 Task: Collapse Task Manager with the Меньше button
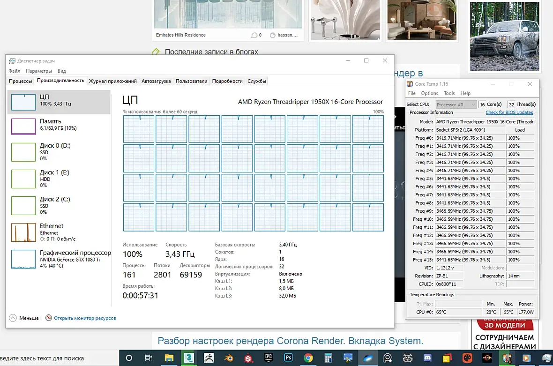(24, 318)
